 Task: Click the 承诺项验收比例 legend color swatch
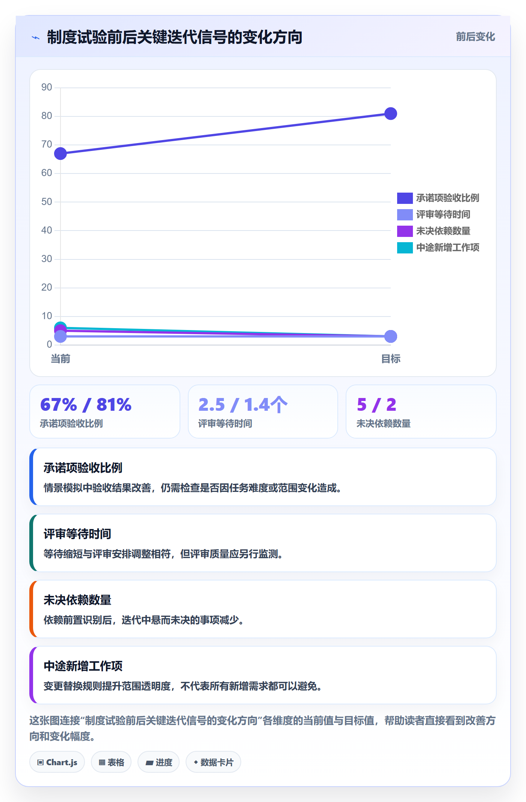click(x=405, y=198)
